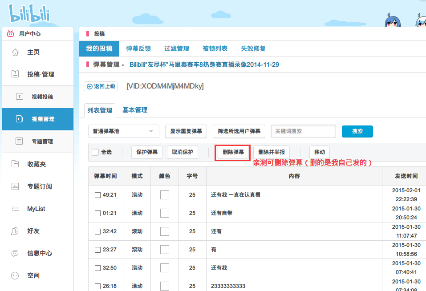Click the 删除弹幕 button
Viewport: 426px width, 291px height.
(233, 152)
